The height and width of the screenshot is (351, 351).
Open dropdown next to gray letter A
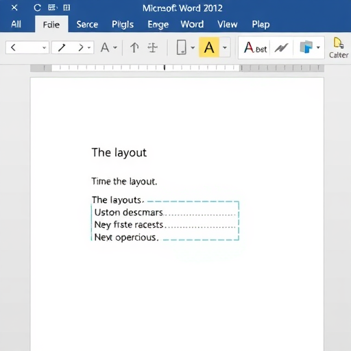click(115, 48)
